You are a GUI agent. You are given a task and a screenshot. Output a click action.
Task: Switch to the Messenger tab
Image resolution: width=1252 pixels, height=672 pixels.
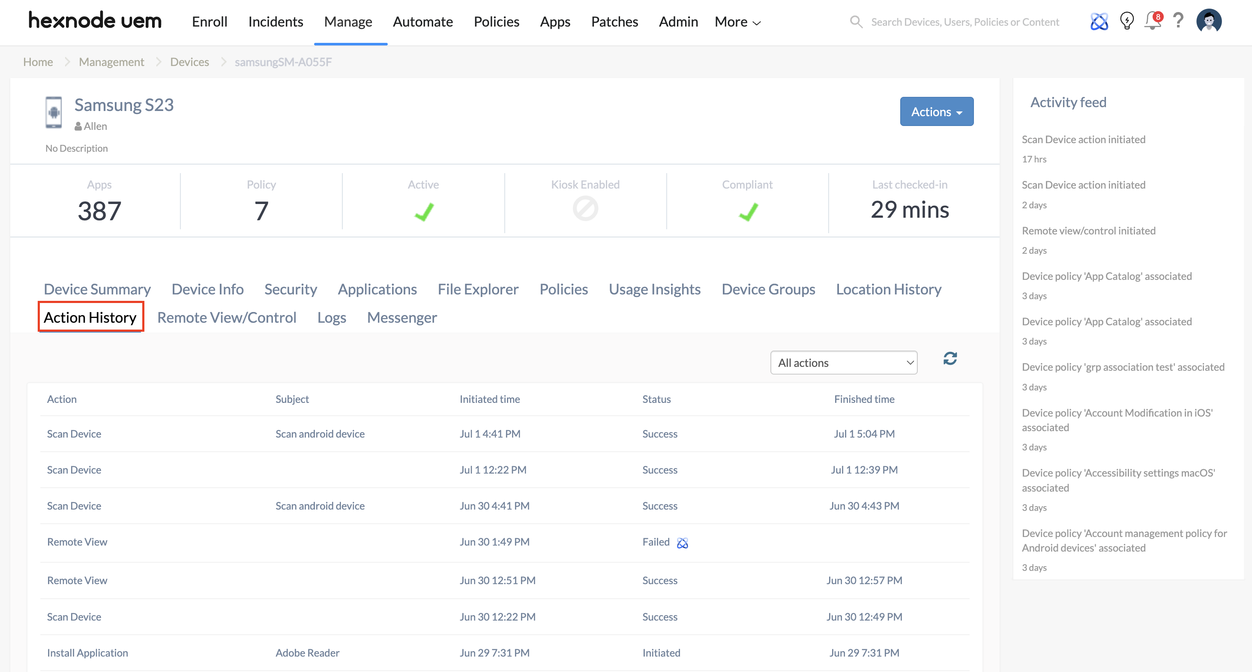tap(402, 318)
